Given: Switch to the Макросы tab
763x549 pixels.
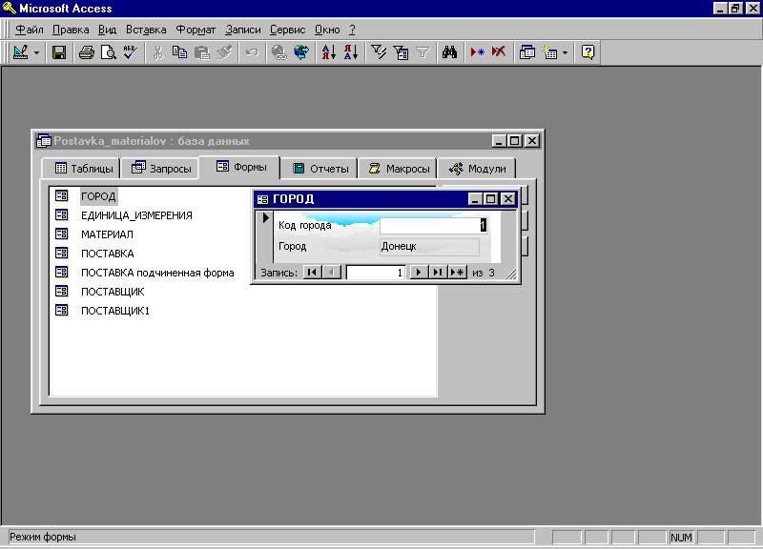Looking at the screenshot, I should point(398,169).
